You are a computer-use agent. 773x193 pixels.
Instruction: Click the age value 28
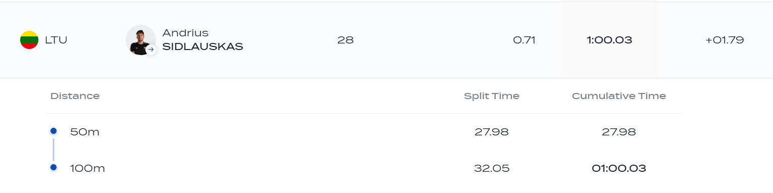pyautogui.click(x=345, y=40)
